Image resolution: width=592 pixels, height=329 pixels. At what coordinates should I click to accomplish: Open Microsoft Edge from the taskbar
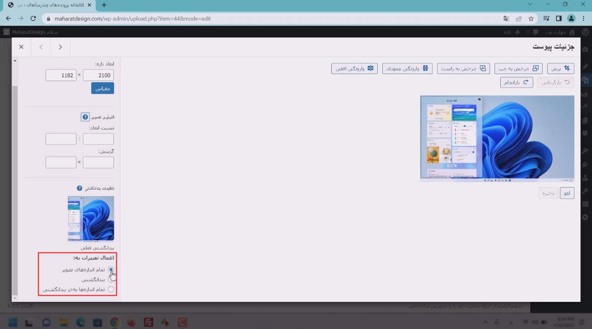coord(81,322)
